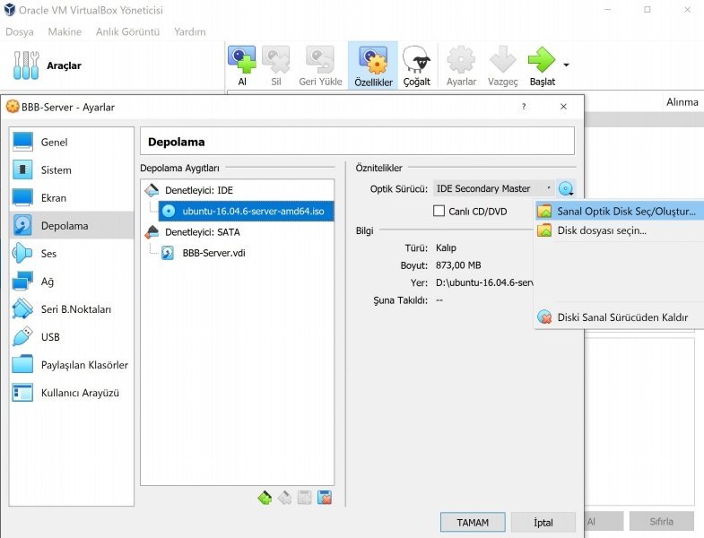This screenshot has width=704, height=538.
Task: Enable the Canlı CD/DVD checkbox
Action: 439,212
